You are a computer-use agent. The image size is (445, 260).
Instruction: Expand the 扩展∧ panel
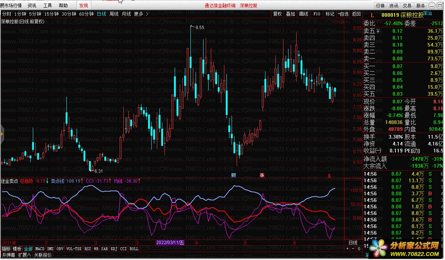[x=25, y=255]
